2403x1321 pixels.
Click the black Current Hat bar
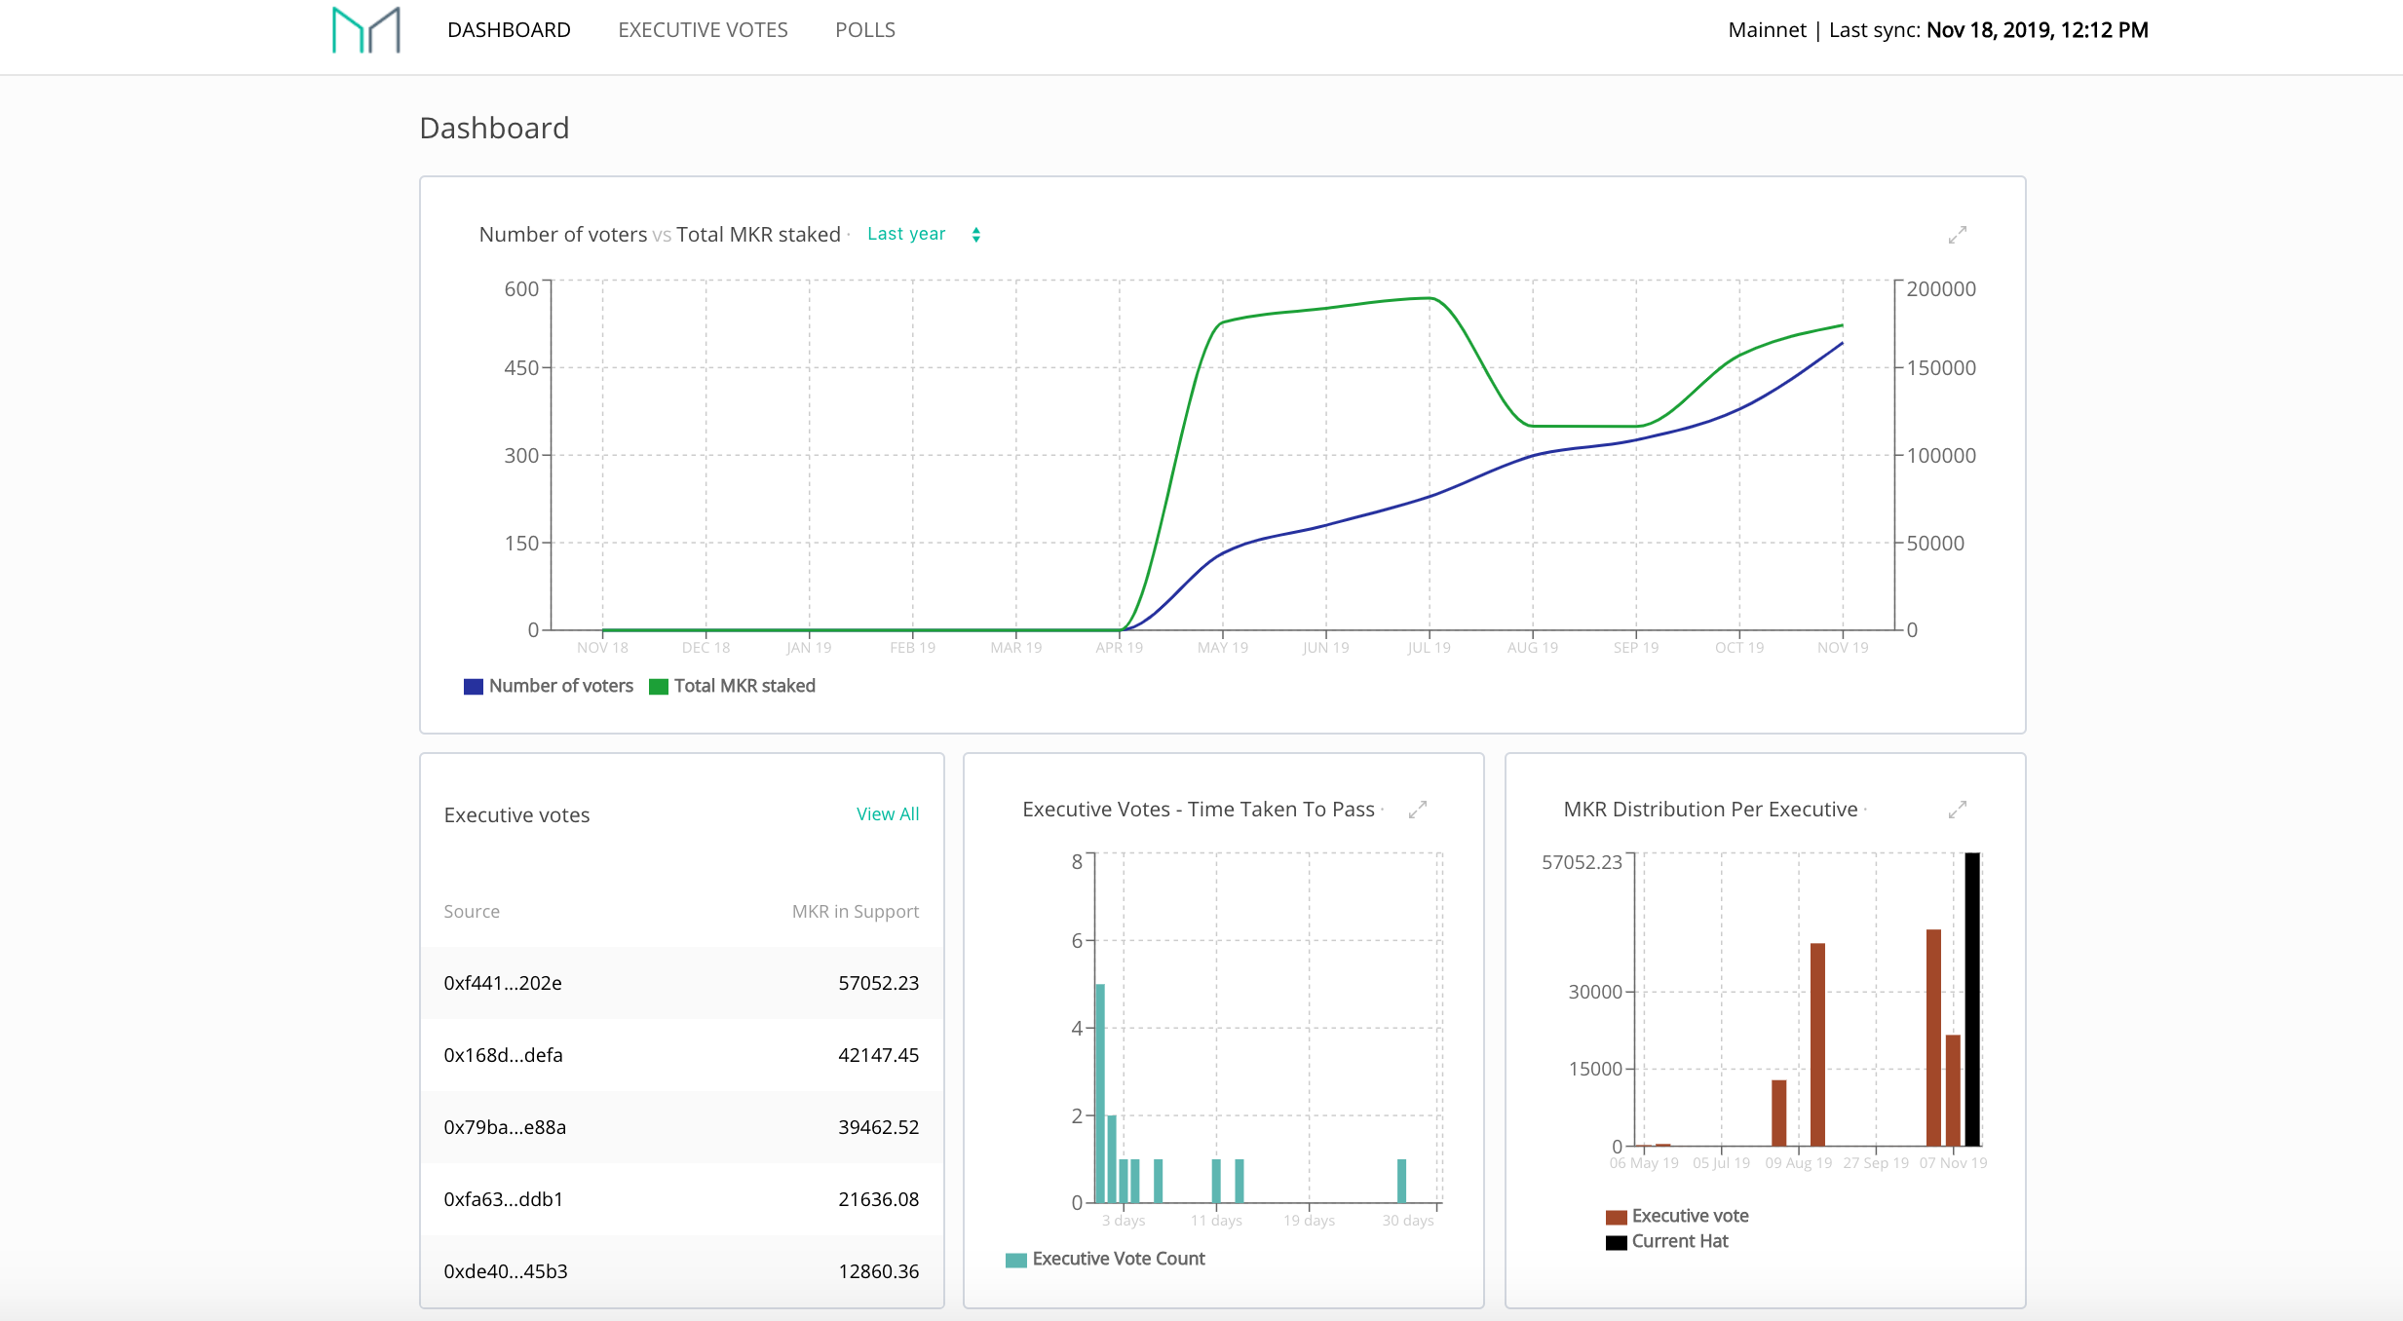1972,999
